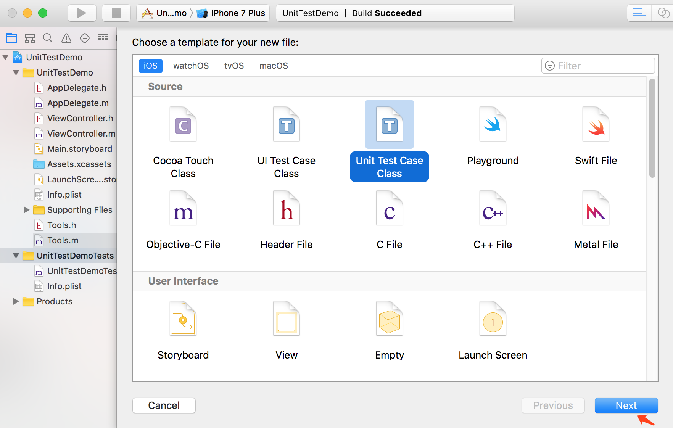
Task: Choose the Cocoa Touch Class template
Action: pos(183,142)
